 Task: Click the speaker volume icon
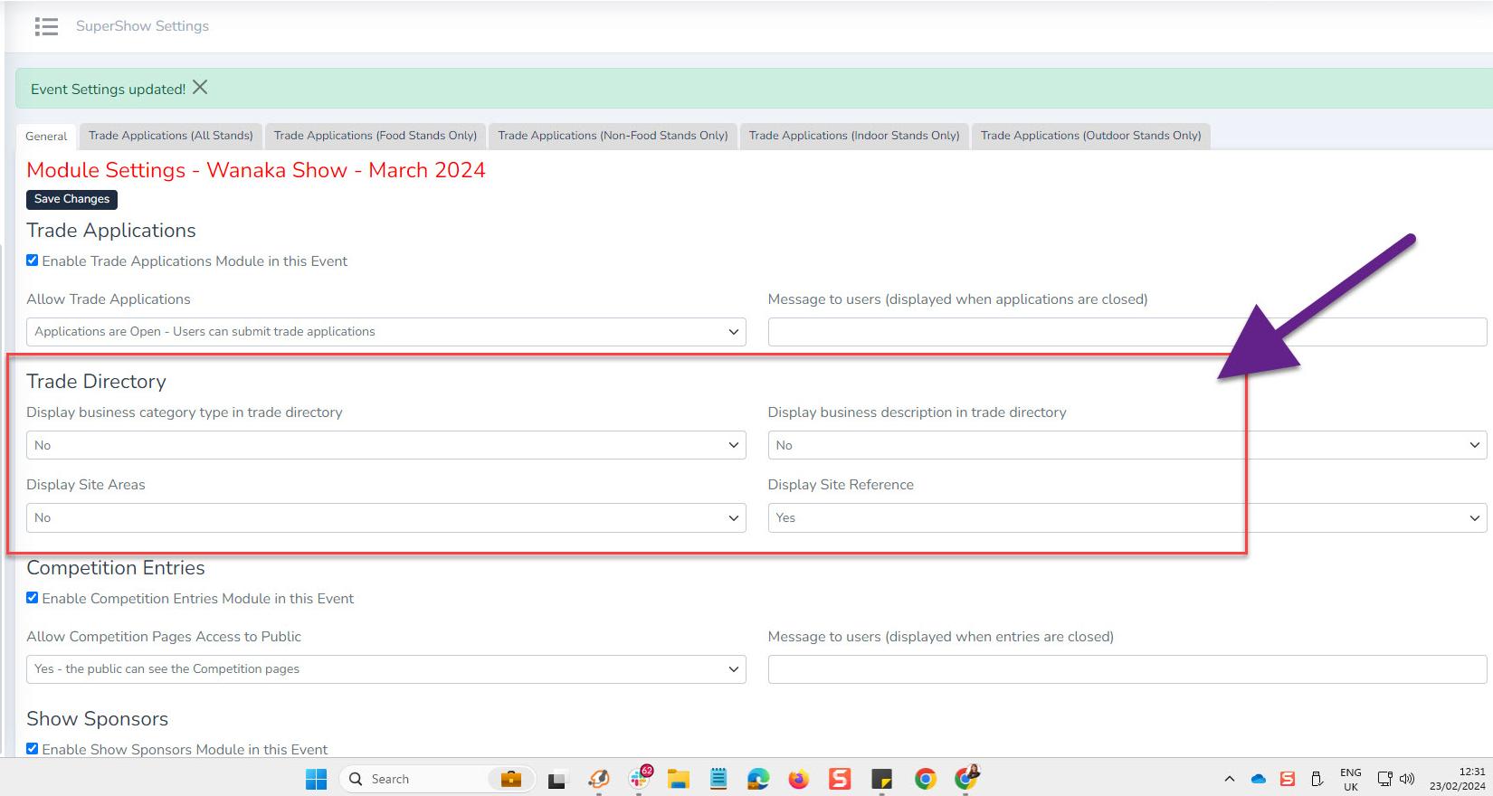tap(1407, 779)
